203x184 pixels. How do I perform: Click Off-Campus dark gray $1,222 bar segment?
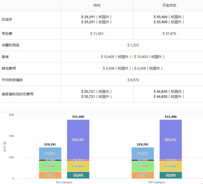pyautogui.click(x=143, y=160)
